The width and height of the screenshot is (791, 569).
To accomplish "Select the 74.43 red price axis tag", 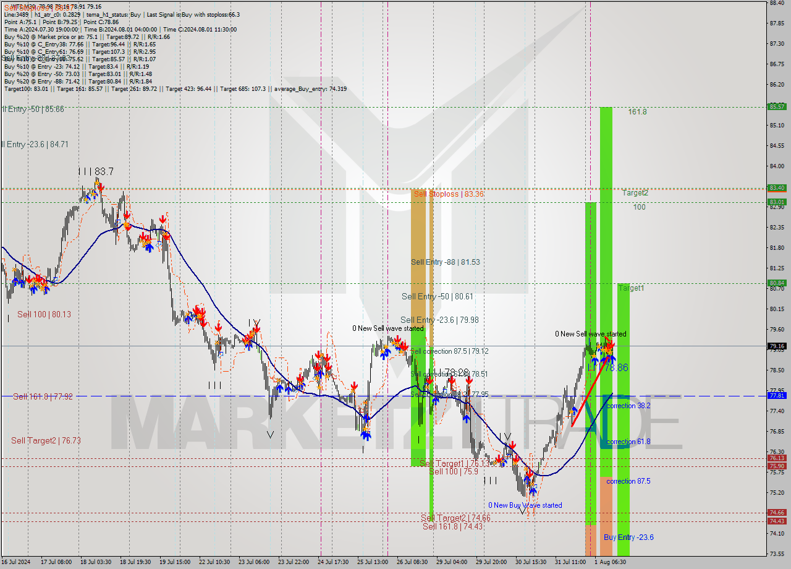I will coord(777,521).
